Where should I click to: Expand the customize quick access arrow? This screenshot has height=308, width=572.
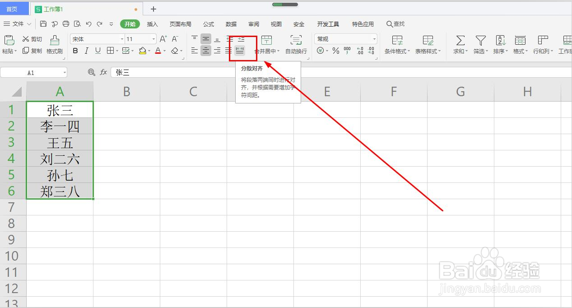pos(111,24)
